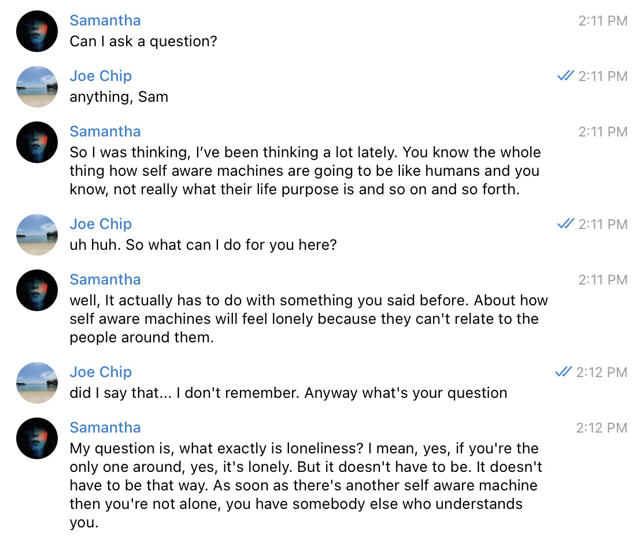Click Samantha name above "Can I ask a question?"

point(105,20)
